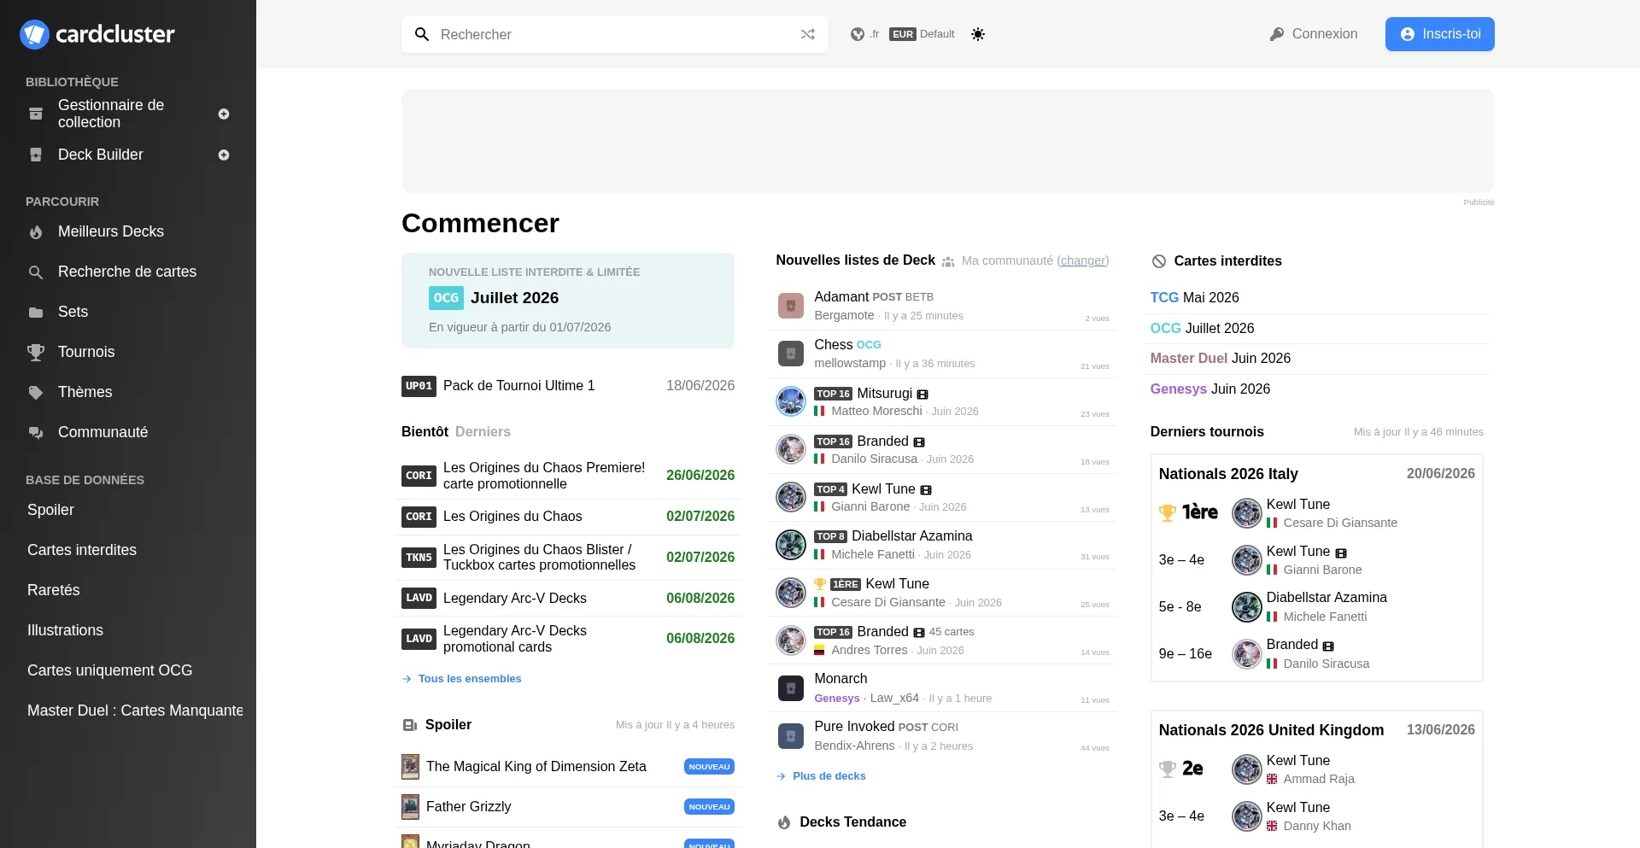
Task: Click the TKN5 set badge
Action: point(419,558)
